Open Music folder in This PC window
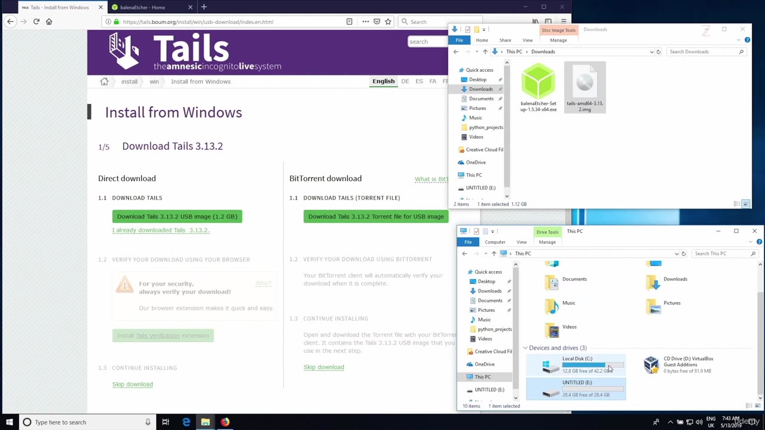Screen dimensions: 765x430 pyautogui.click(x=561, y=303)
